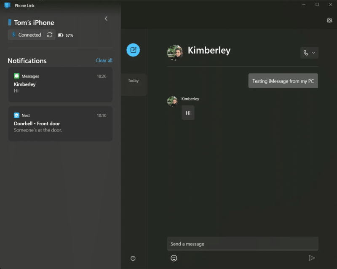Send the typed message

coord(312,258)
